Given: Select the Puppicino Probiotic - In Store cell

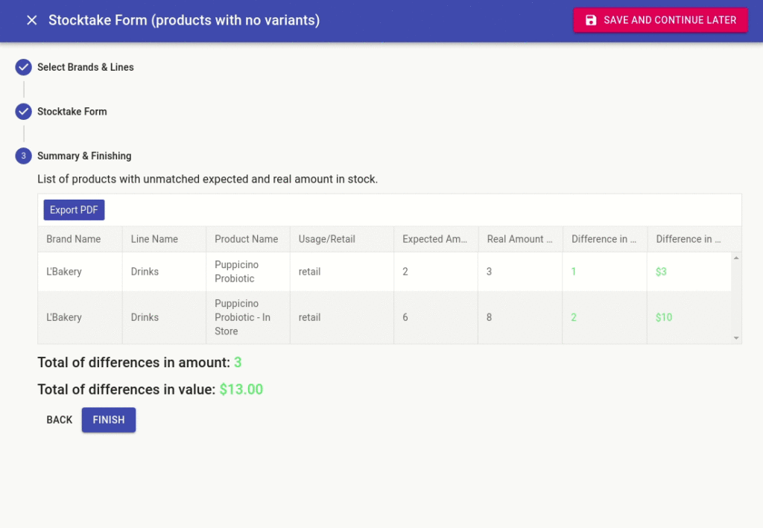Looking at the screenshot, I should (247, 317).
